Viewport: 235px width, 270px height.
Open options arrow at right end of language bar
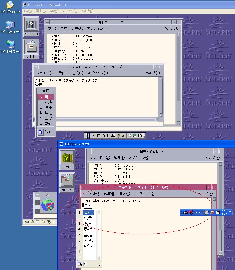230,214
